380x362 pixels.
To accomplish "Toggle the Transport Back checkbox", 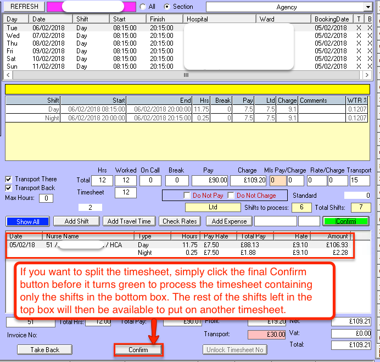I will [x=9, y=188].
